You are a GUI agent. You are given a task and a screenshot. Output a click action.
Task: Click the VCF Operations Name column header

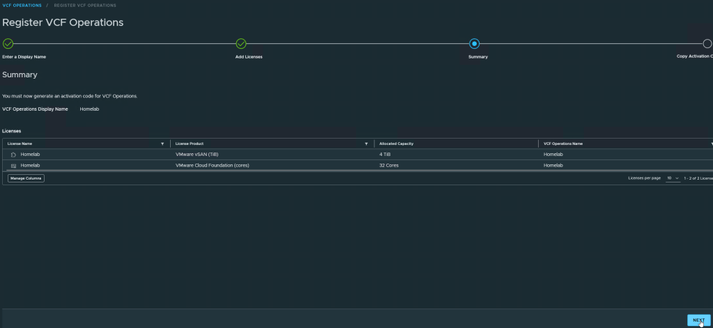tap(562, 143)
